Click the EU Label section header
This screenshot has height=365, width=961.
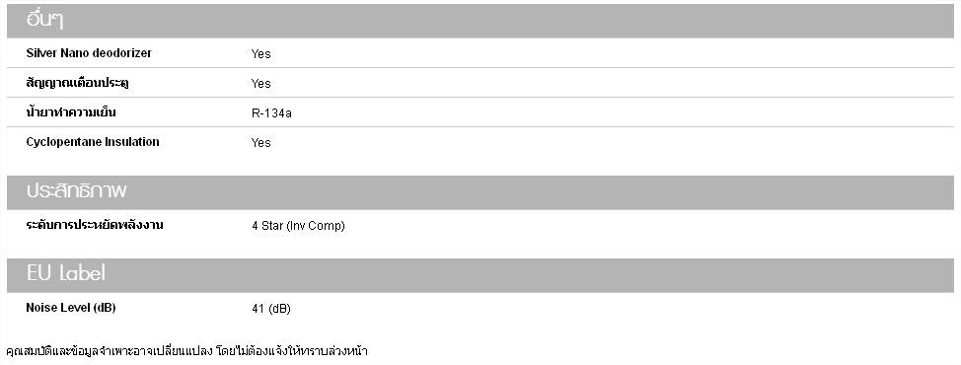[65, 273]
